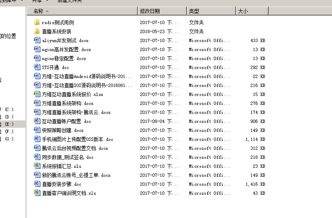The height and width of the screenshot is (218, 332).
Task: Select the Word icon for 直播安装步骤.doc
Action: 37,184
